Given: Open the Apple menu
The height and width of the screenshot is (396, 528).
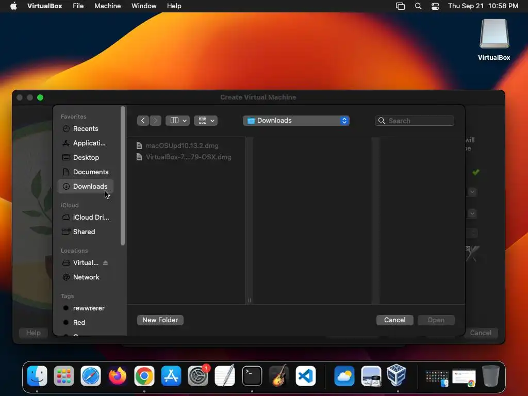Looking at the screenshot, I should [x=13, y=6].
